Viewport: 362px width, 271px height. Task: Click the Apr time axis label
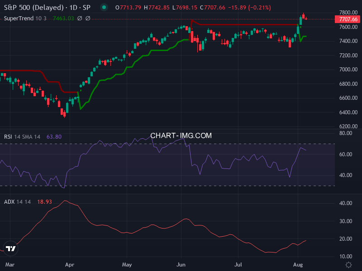tap(70, 265)
